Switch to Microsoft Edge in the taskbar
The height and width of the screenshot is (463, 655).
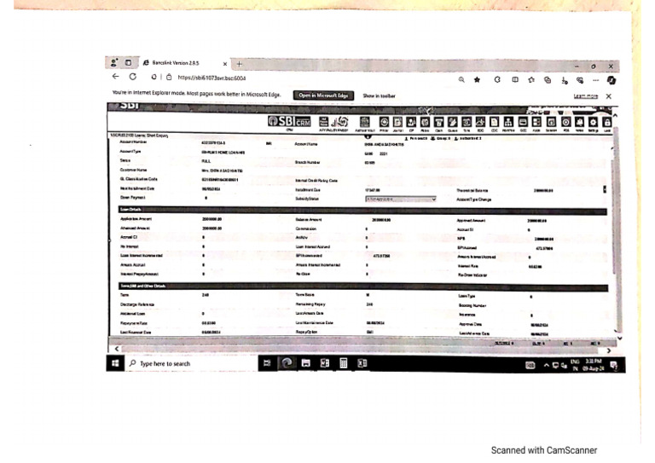[x=287, y=363]
